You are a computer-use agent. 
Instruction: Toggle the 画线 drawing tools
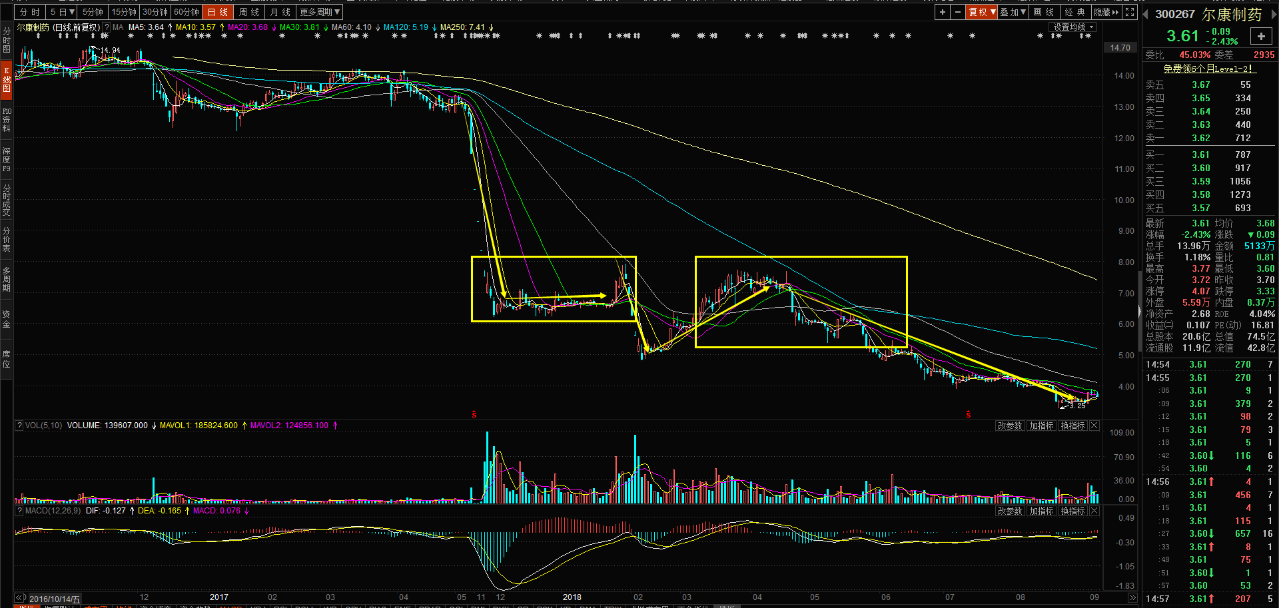pyautogui.click(x=1044, y=12)
